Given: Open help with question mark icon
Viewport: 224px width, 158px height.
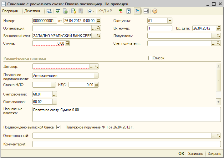Looking at the screenshot, I should click(x=155, y=11).
